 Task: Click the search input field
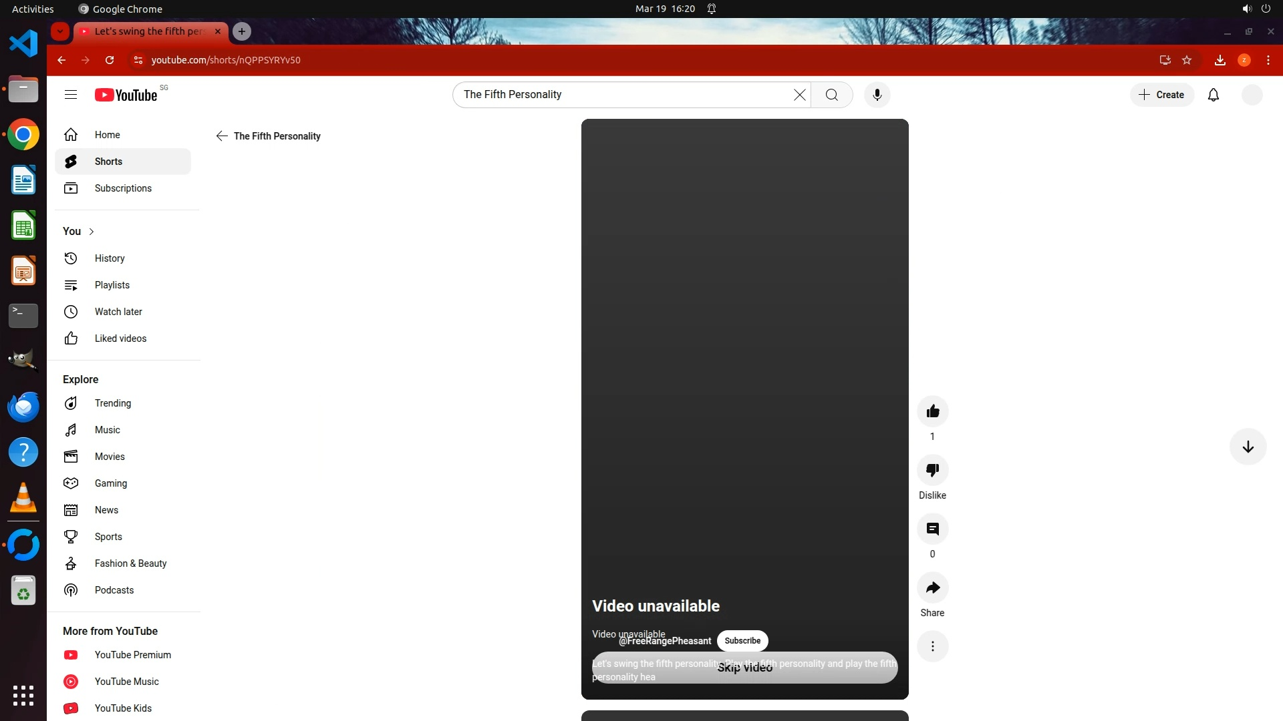pyautogui.click(x=621, y=95)
